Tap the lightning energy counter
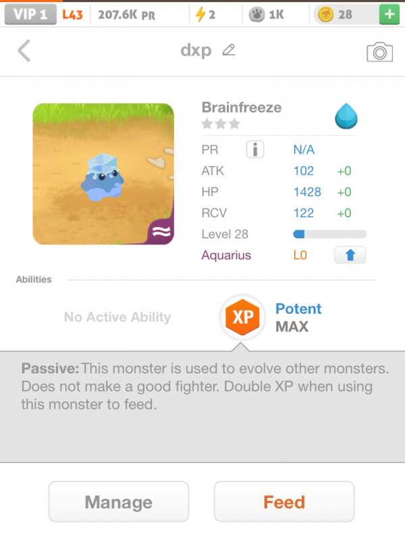The image size is (405, 540). tap(205, 14)
